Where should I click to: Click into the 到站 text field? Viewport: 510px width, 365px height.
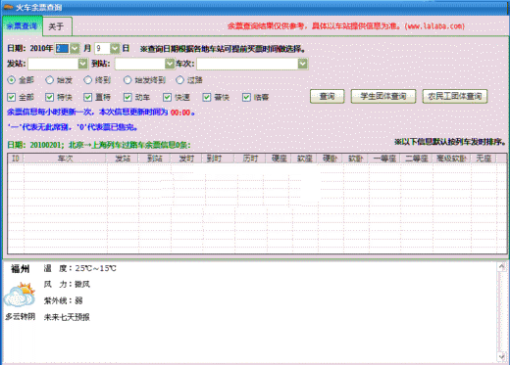pos(140,64)
